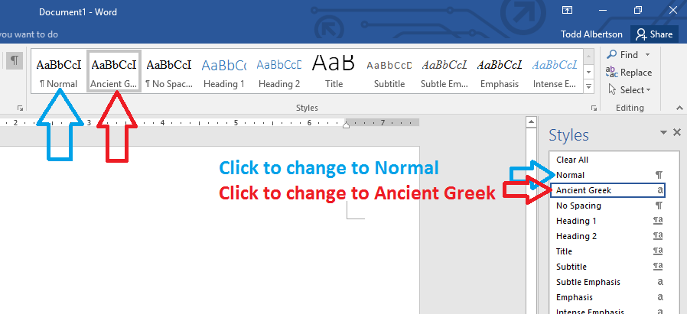
Task: Apply the Normal style from gallery
Action: click(59, 72)
